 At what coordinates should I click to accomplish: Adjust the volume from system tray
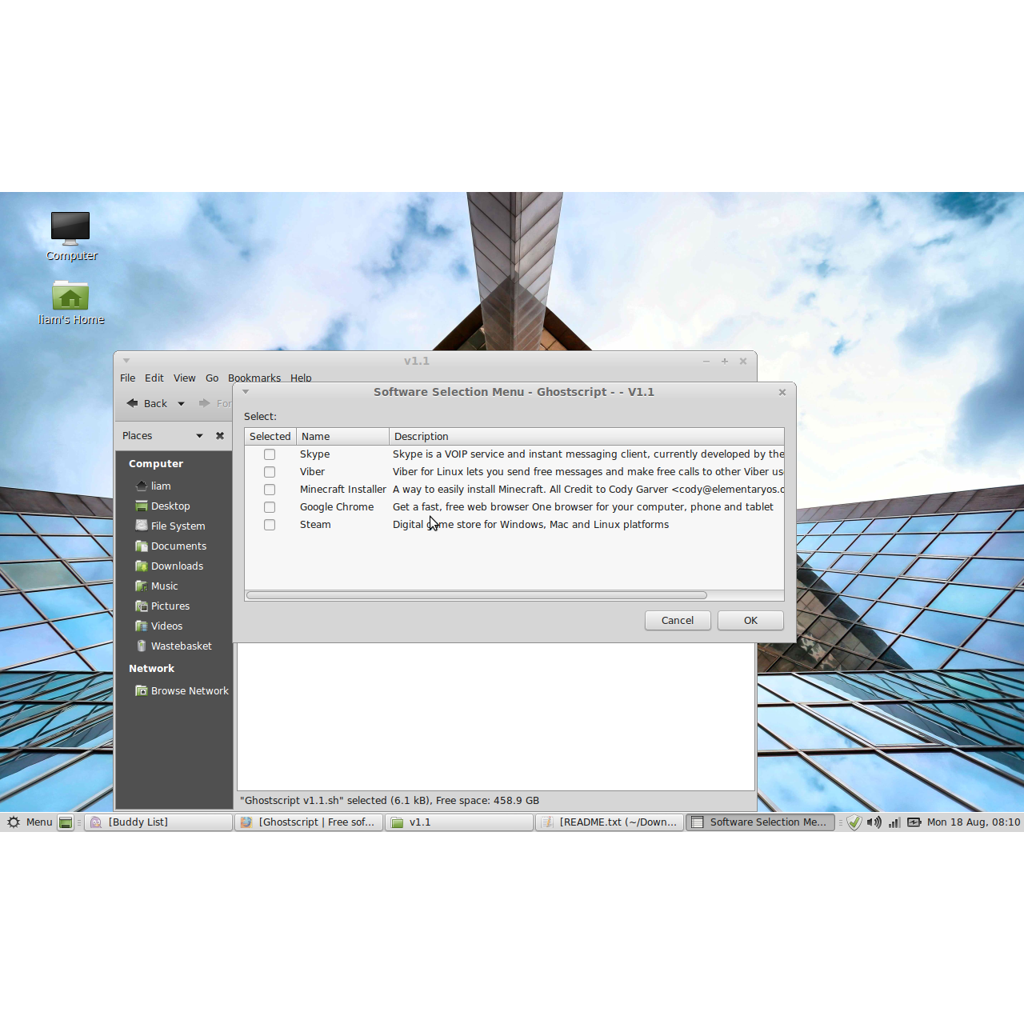874,822
